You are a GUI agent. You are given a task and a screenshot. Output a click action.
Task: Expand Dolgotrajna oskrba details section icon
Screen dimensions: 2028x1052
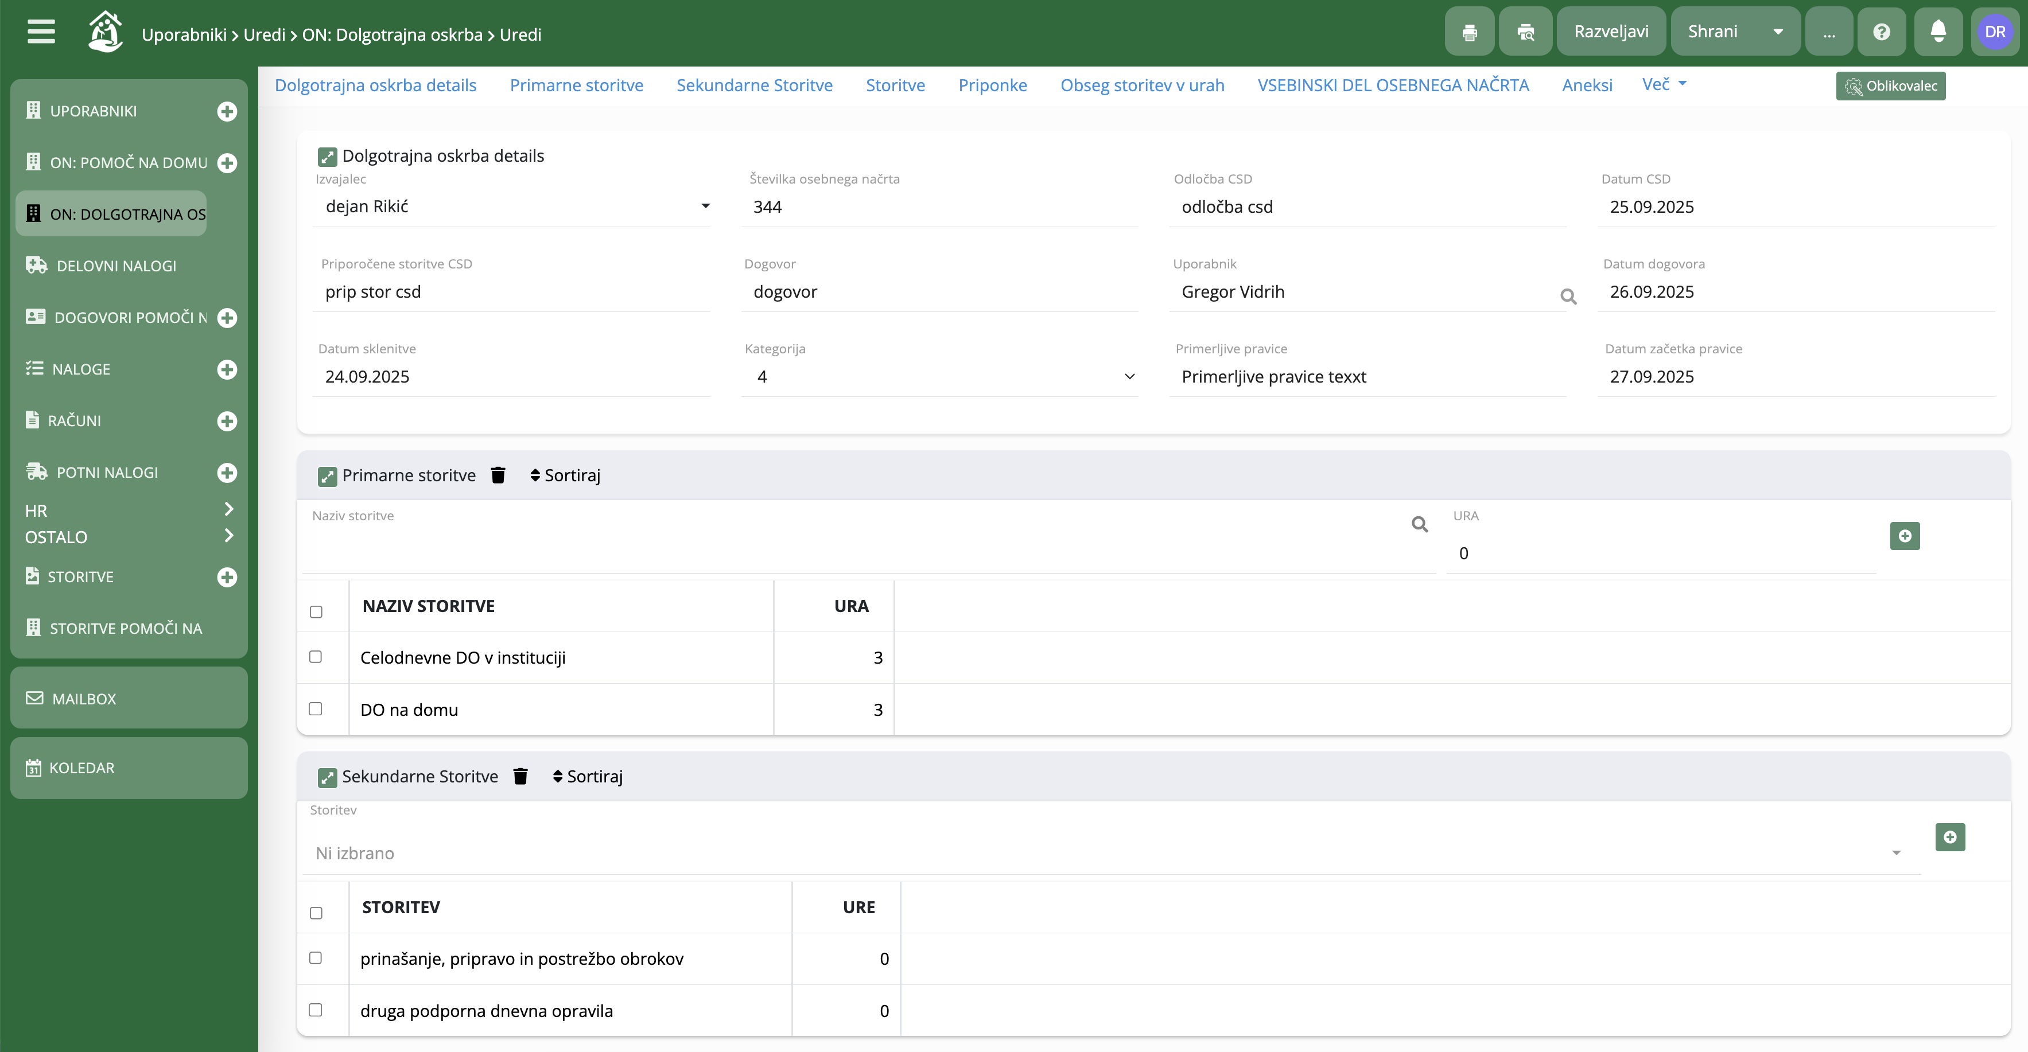(x=327, y=157)
